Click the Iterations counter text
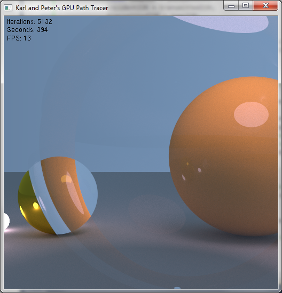The image size is (282, 293). (x=29, y=22)
